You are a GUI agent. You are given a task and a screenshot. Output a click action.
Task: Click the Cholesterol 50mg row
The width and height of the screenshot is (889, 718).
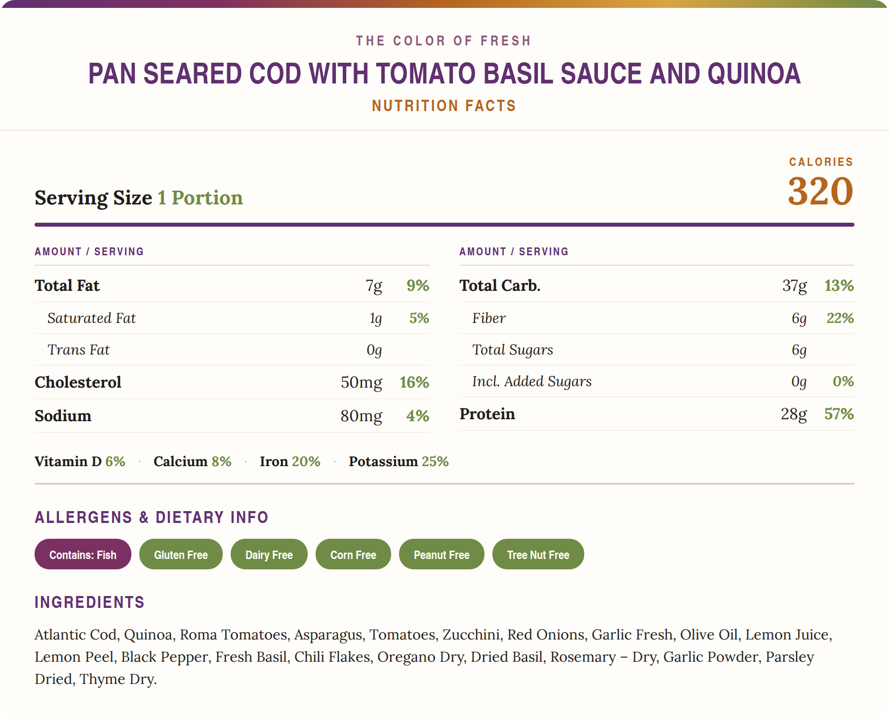pyautogui.click(x=232, y=382)
